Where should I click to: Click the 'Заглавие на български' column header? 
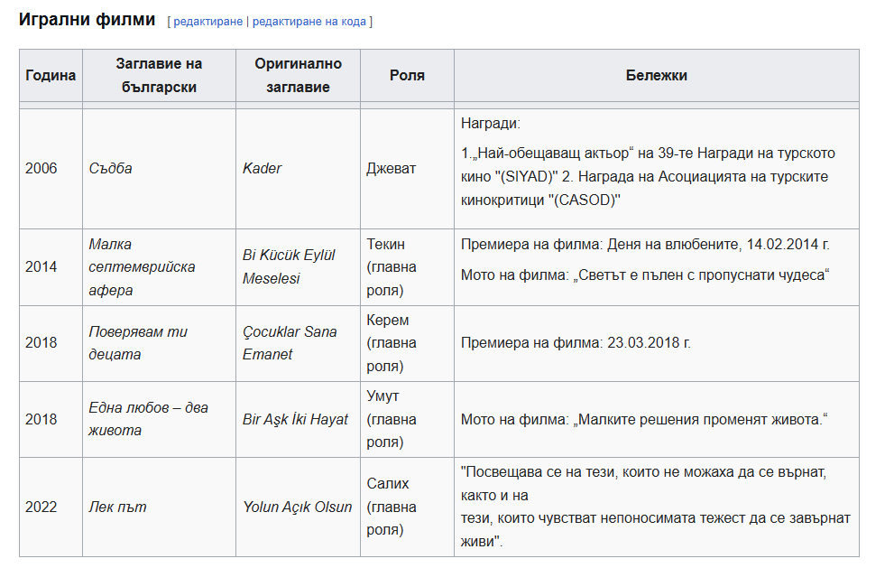pos(159,76)
